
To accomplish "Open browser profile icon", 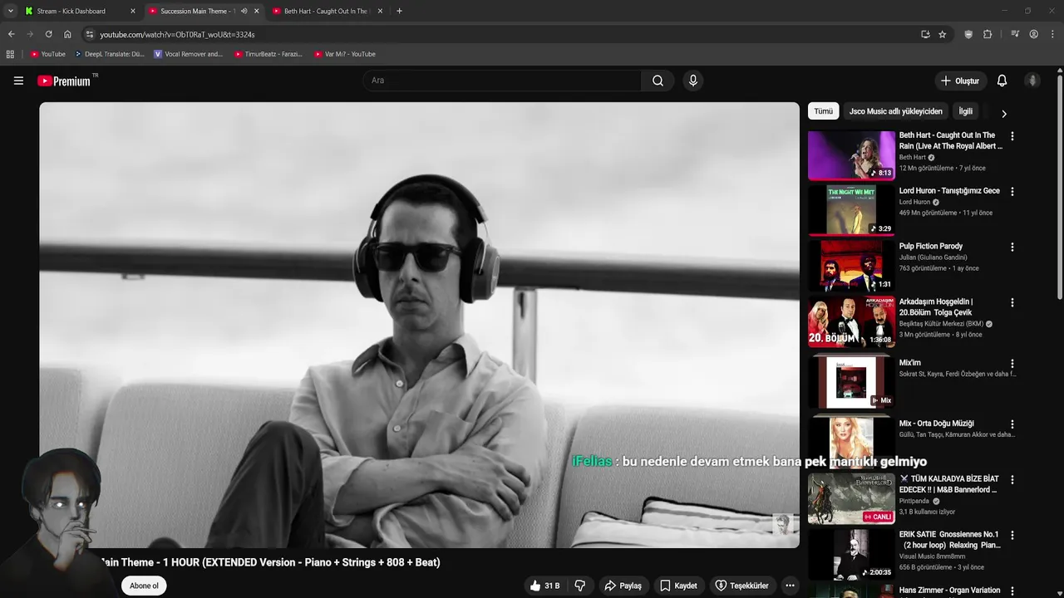I will (1033, 34).
